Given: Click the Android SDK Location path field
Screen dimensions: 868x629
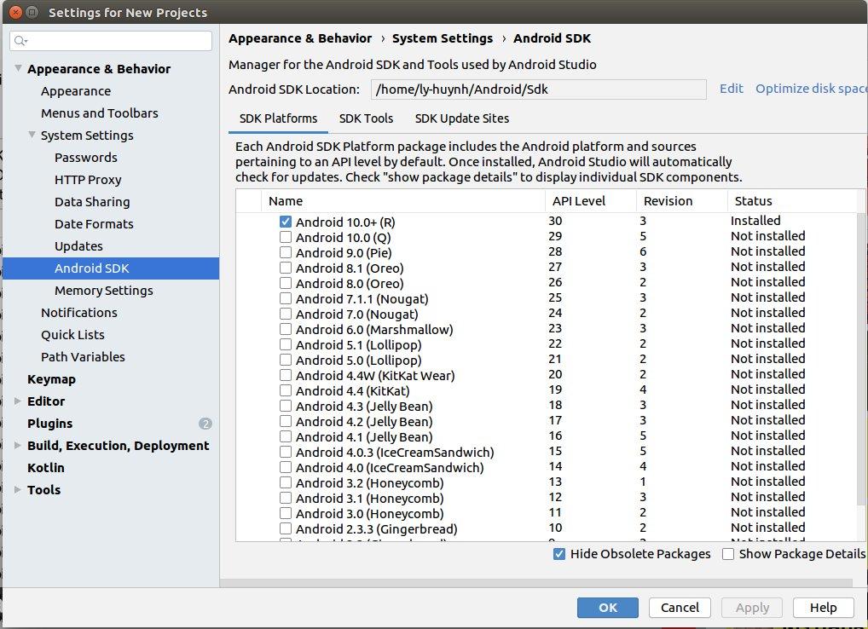Looking at the screenshot, I should click(x=538, y=89).
